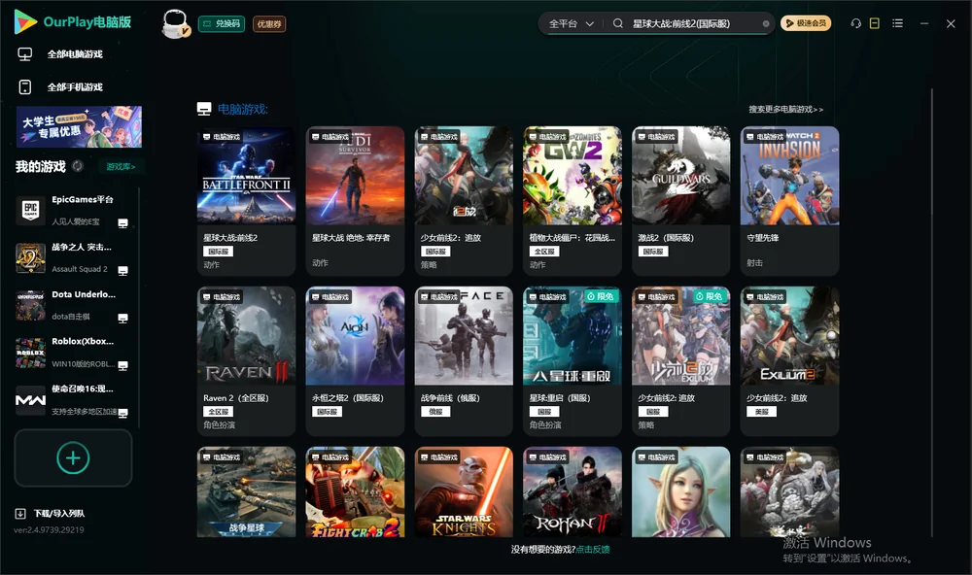
Task: Open the 游戏库> link
Action: 121,166
